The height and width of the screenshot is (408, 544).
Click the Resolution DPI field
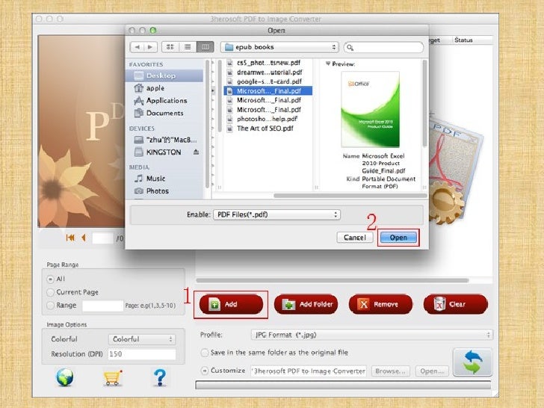click(x=141, y=354)
